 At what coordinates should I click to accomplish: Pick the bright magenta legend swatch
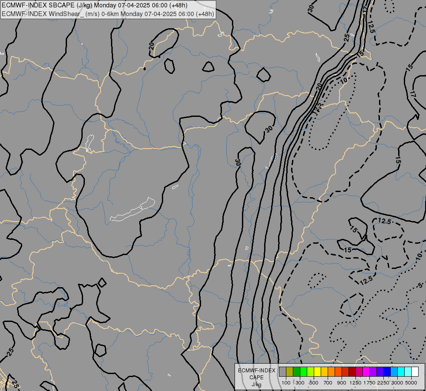click(x=366, y=372)
